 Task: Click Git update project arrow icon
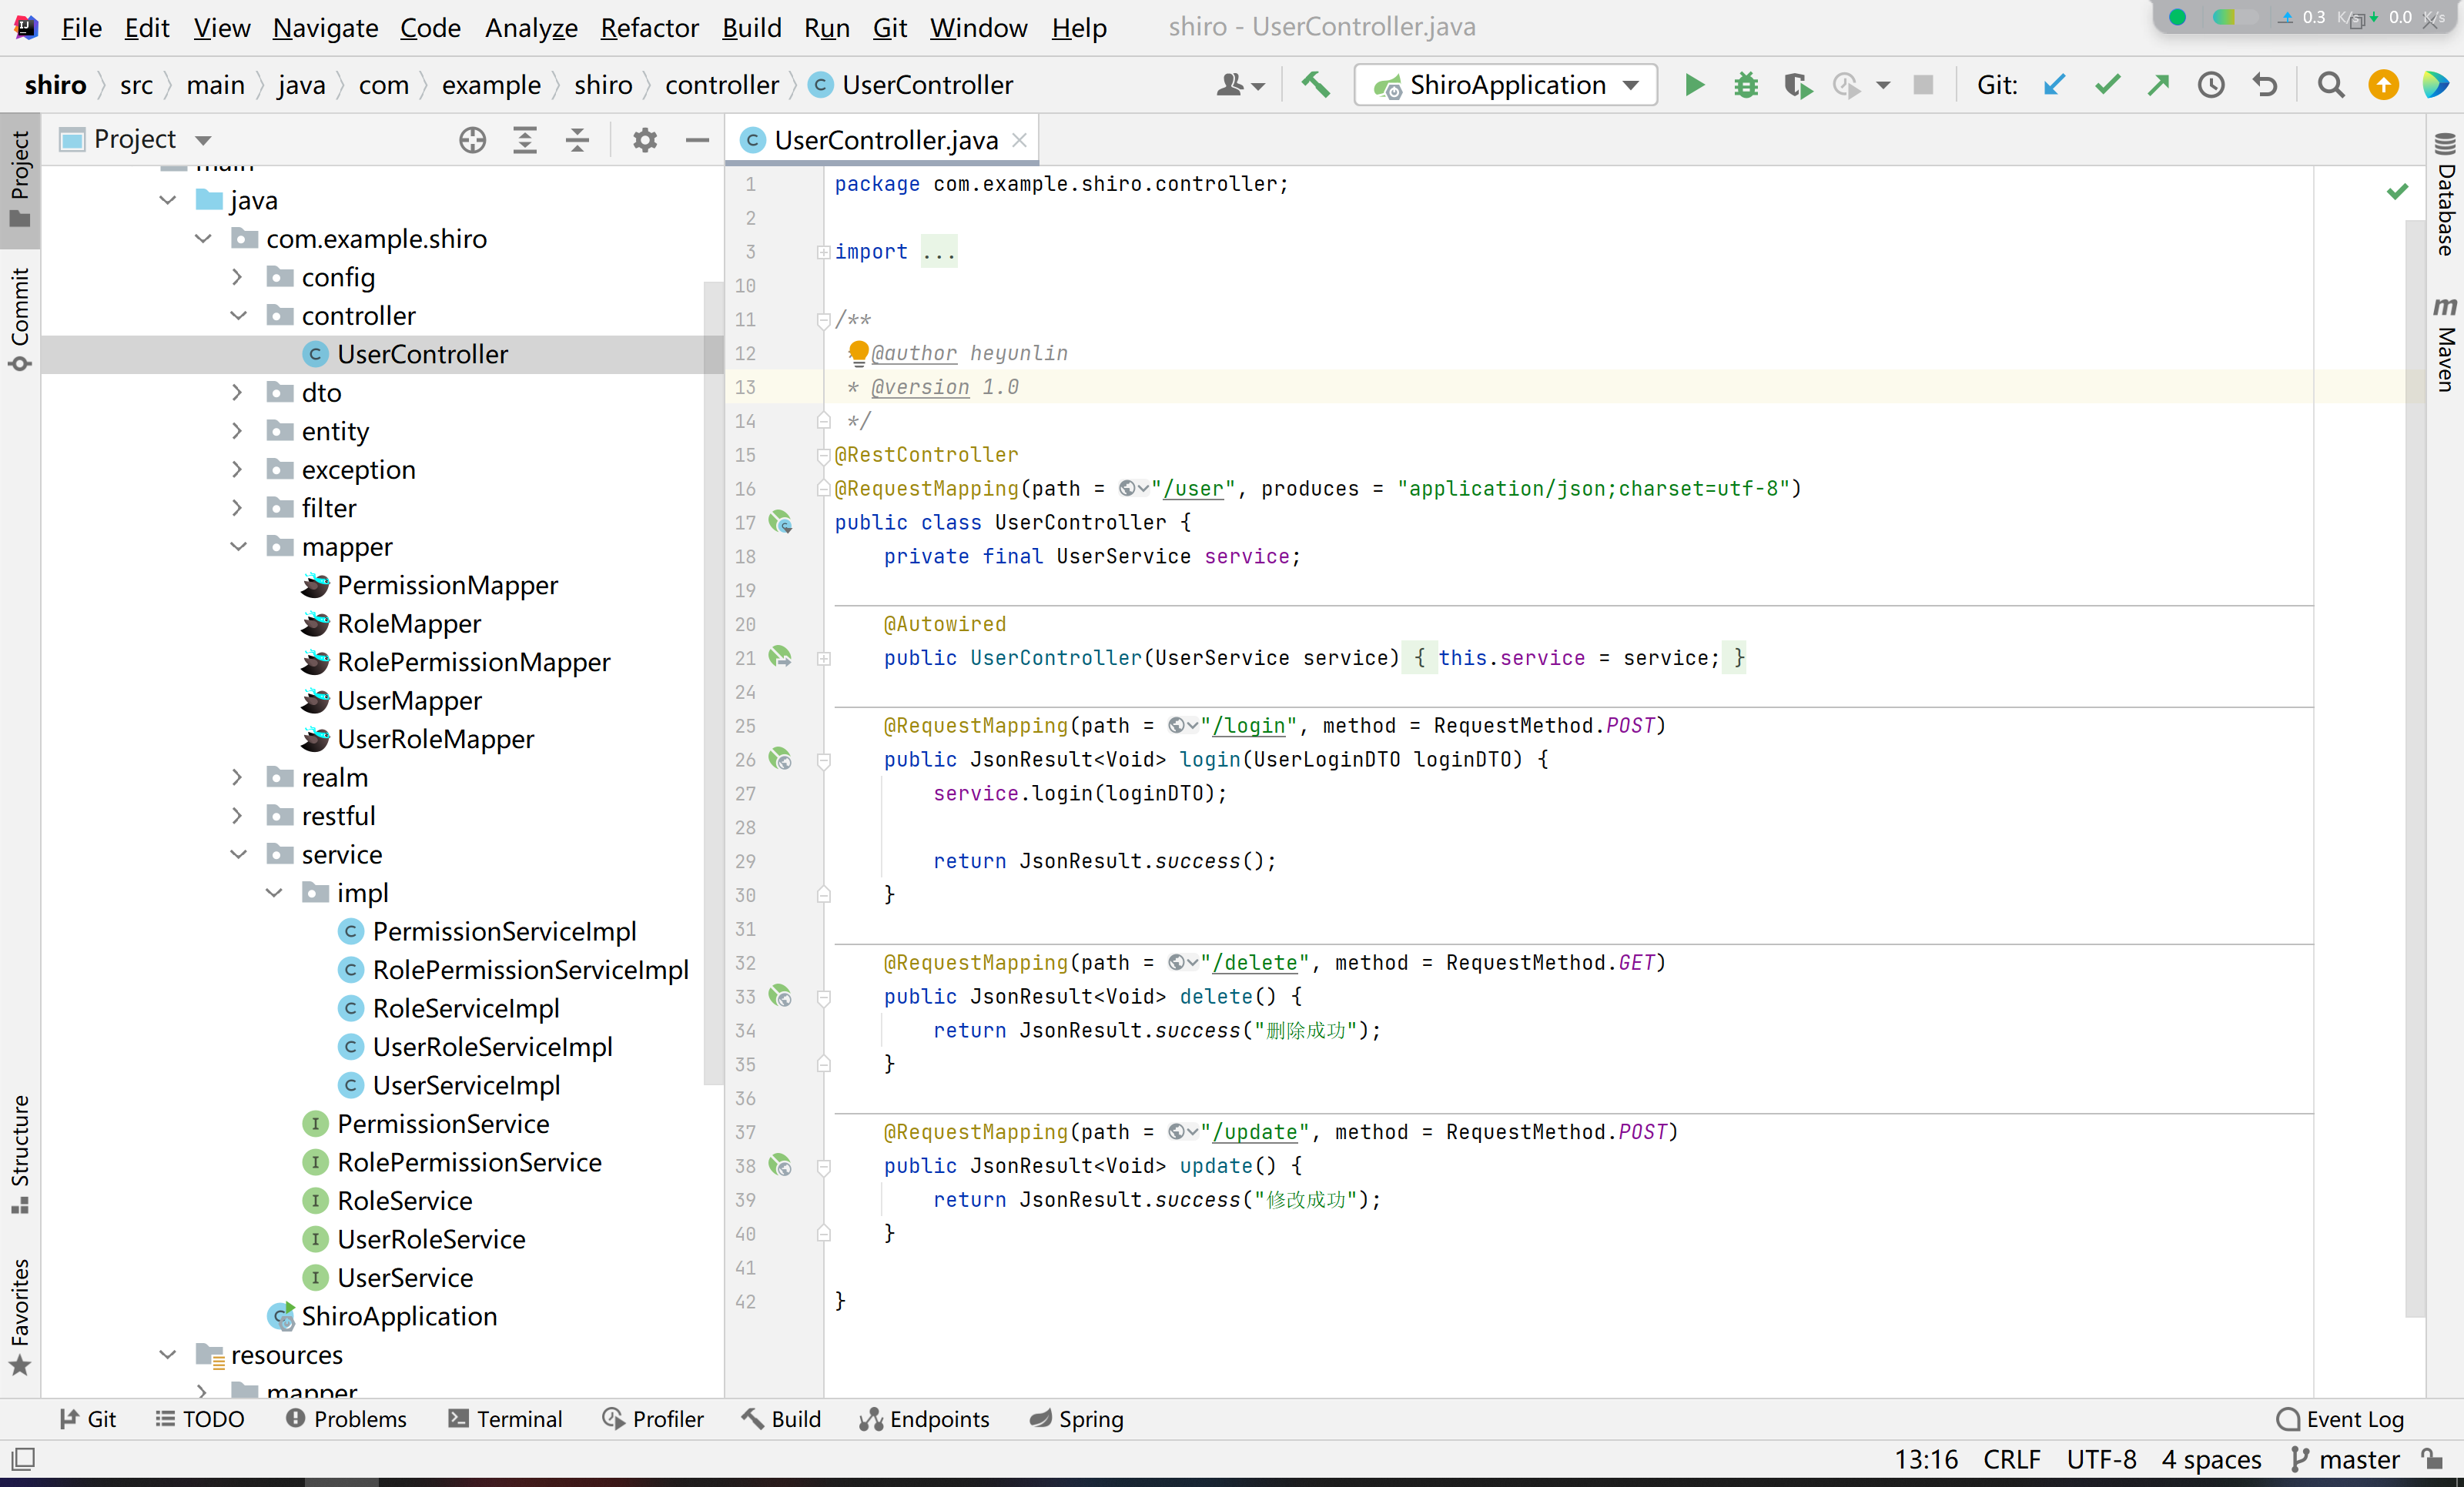tap(2054, 85)
